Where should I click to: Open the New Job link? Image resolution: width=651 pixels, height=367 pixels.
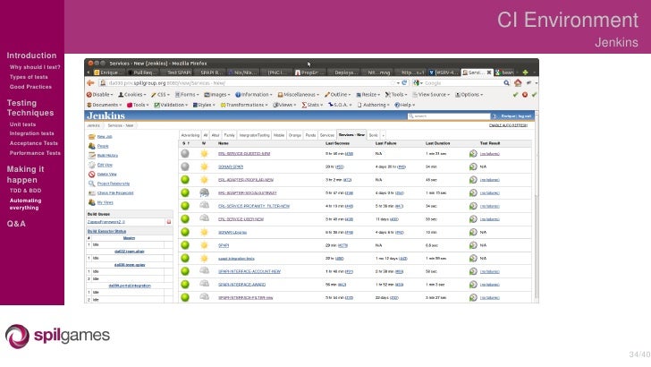pyautogui.click(x=105, y=137)
